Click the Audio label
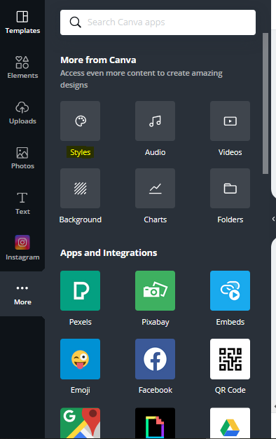 click(x=156, y=152)
